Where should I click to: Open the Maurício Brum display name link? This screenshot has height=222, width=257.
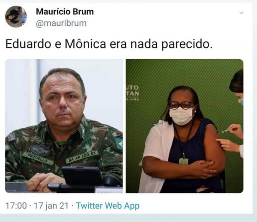tap(65, 12)
